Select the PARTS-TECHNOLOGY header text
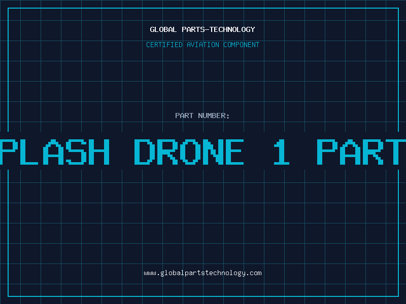This screenshot has height=304, width=406. [218, 29]
